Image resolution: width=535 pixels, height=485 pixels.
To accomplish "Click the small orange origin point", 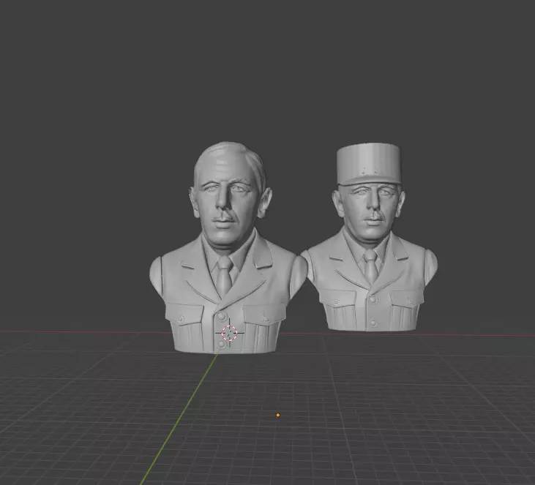I will [x=277, y=415].
